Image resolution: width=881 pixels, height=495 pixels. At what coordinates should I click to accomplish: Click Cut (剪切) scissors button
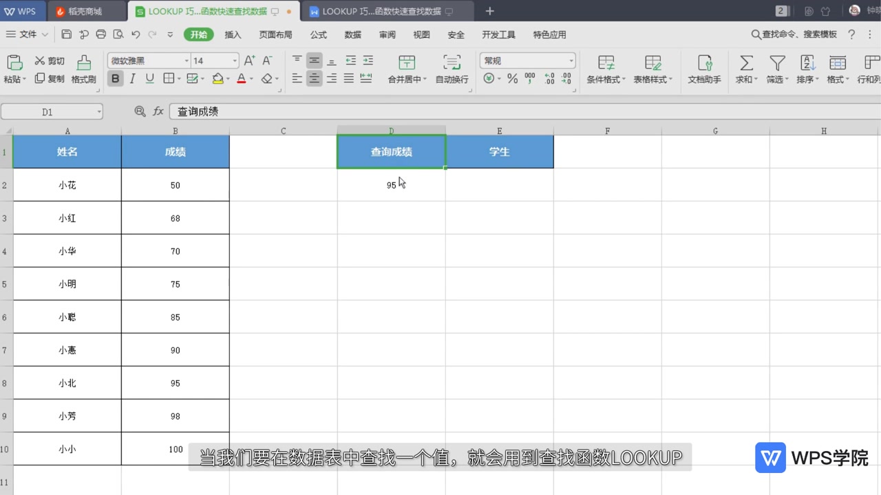pos(50,61)
